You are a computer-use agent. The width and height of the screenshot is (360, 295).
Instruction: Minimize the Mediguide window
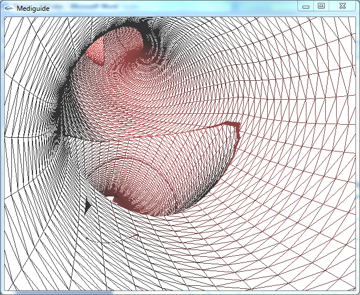coord(306,6)
